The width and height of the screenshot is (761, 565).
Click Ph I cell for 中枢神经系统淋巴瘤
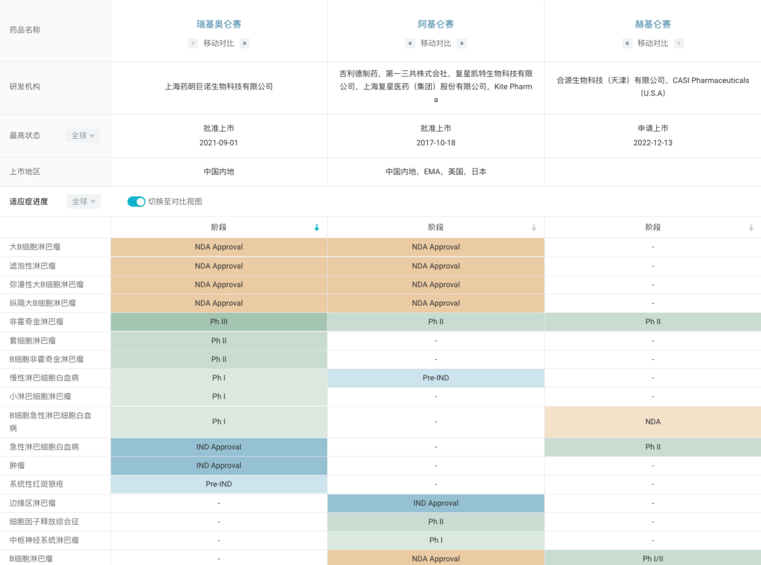436,540
